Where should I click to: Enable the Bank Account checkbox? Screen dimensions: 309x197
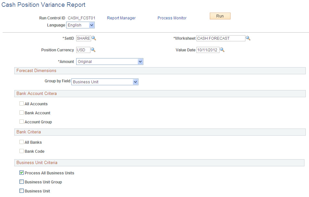(x=21, y=113)
